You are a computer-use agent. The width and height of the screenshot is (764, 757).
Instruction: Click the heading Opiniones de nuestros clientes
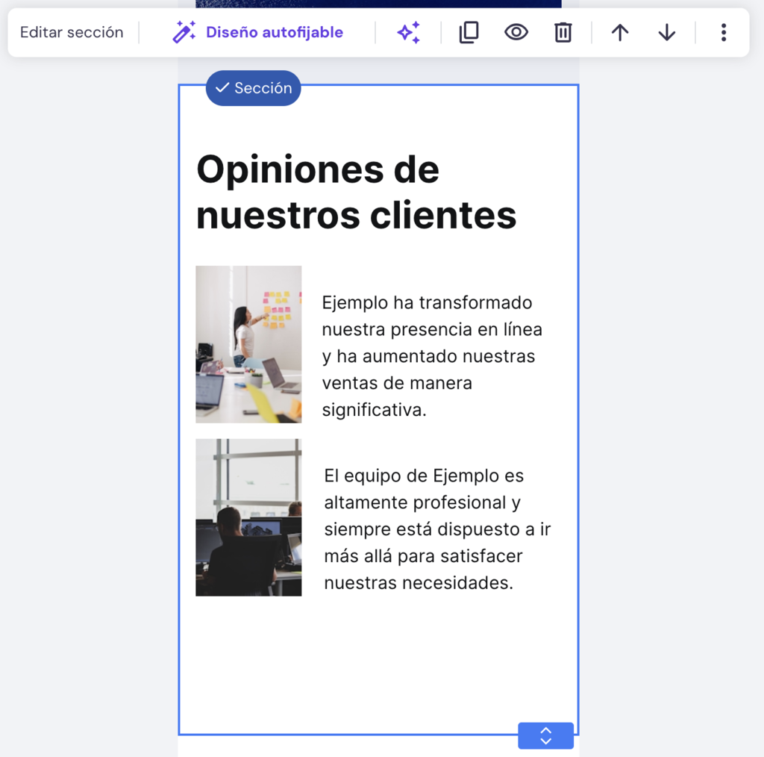click(x=356, y=193)
